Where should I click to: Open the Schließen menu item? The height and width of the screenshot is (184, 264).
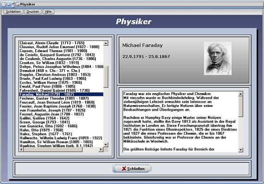[13, 12]
